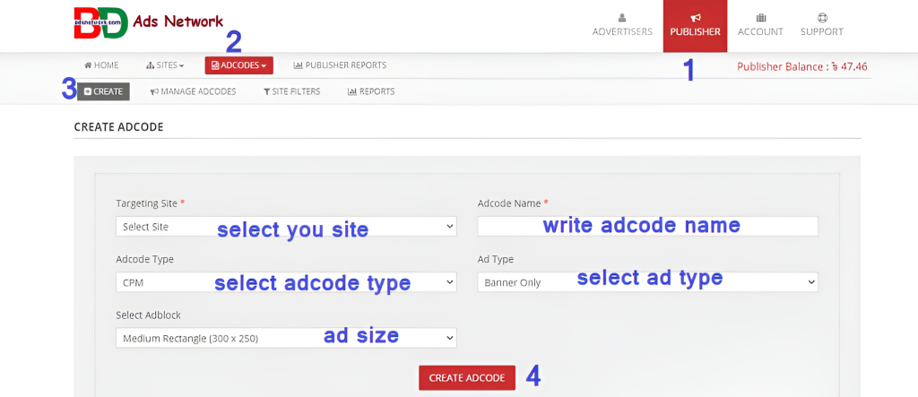
Task: Click the BD Ads Network logo
Action: click(148, 22)
